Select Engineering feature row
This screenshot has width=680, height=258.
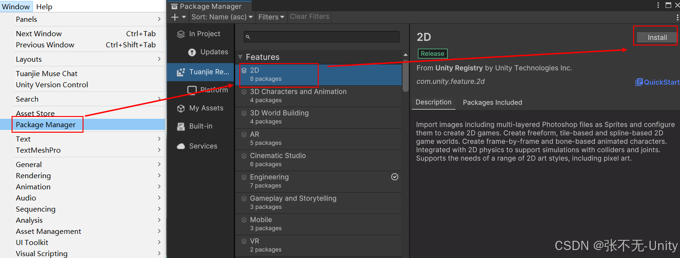[x=319, y=181]
